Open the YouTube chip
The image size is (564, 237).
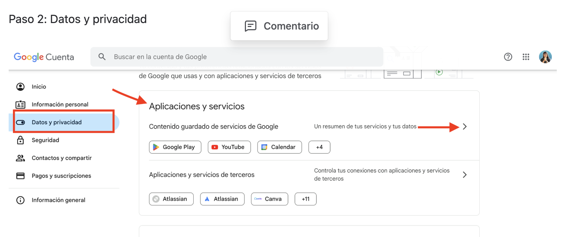click(229, 147)
